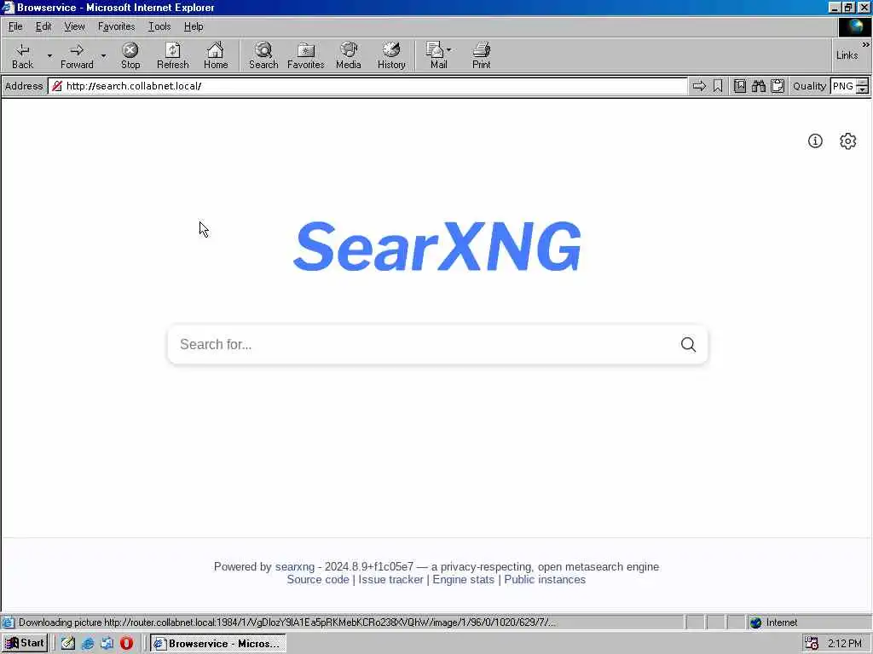Click the page icon in the address bar
This screenshot has height=654, width=873.
click(57, 86)
